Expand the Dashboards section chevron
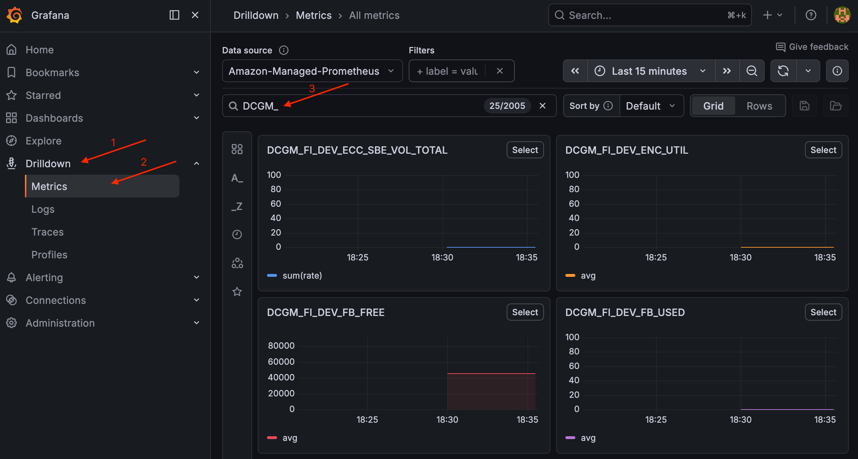This screenshot has height=459, width=858. click(197, 118)
